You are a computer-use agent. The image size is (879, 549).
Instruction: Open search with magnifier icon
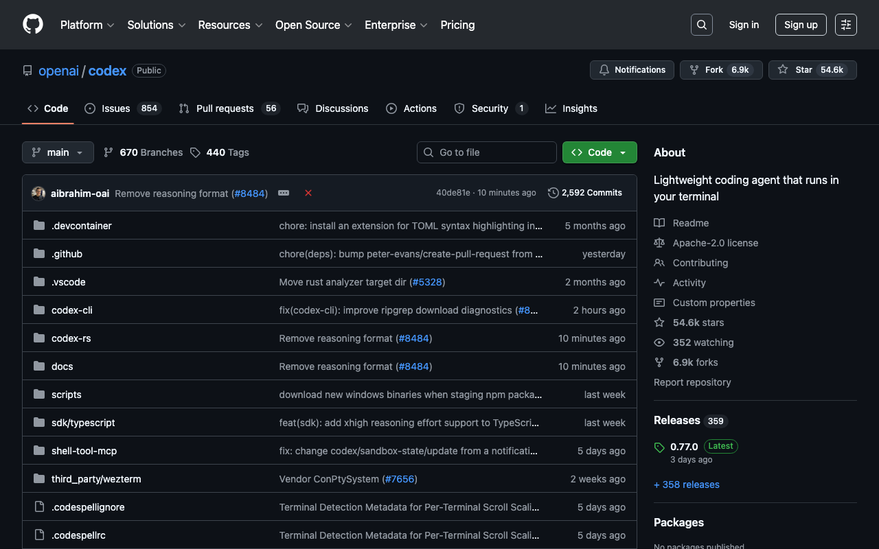click(x=701, y=25)
